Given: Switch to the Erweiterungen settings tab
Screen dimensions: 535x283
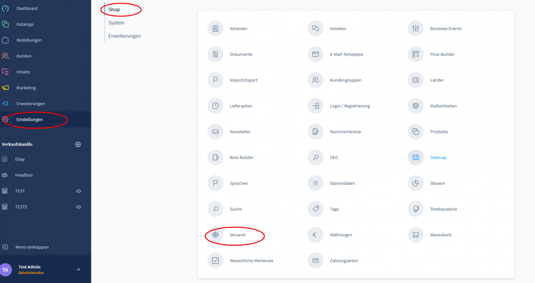Looking at the screenshot, I should click(x=124, y=36).
